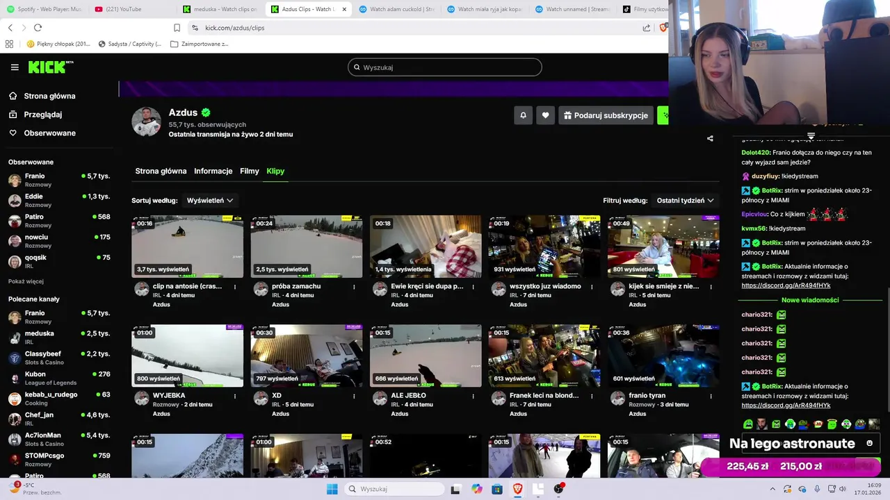The image size is (890, 500).
Task: Open browser apps grid icon in bookmarks bar
Action: pyautogui.click(x=9, y=44)
